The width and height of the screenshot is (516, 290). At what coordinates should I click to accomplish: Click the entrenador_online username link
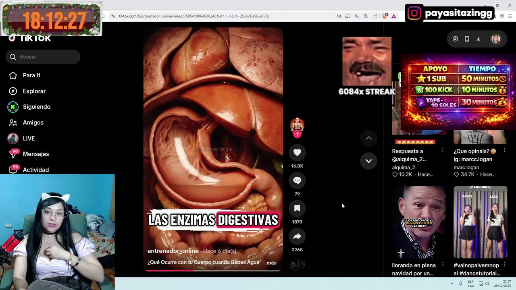[x=173, y=251]
